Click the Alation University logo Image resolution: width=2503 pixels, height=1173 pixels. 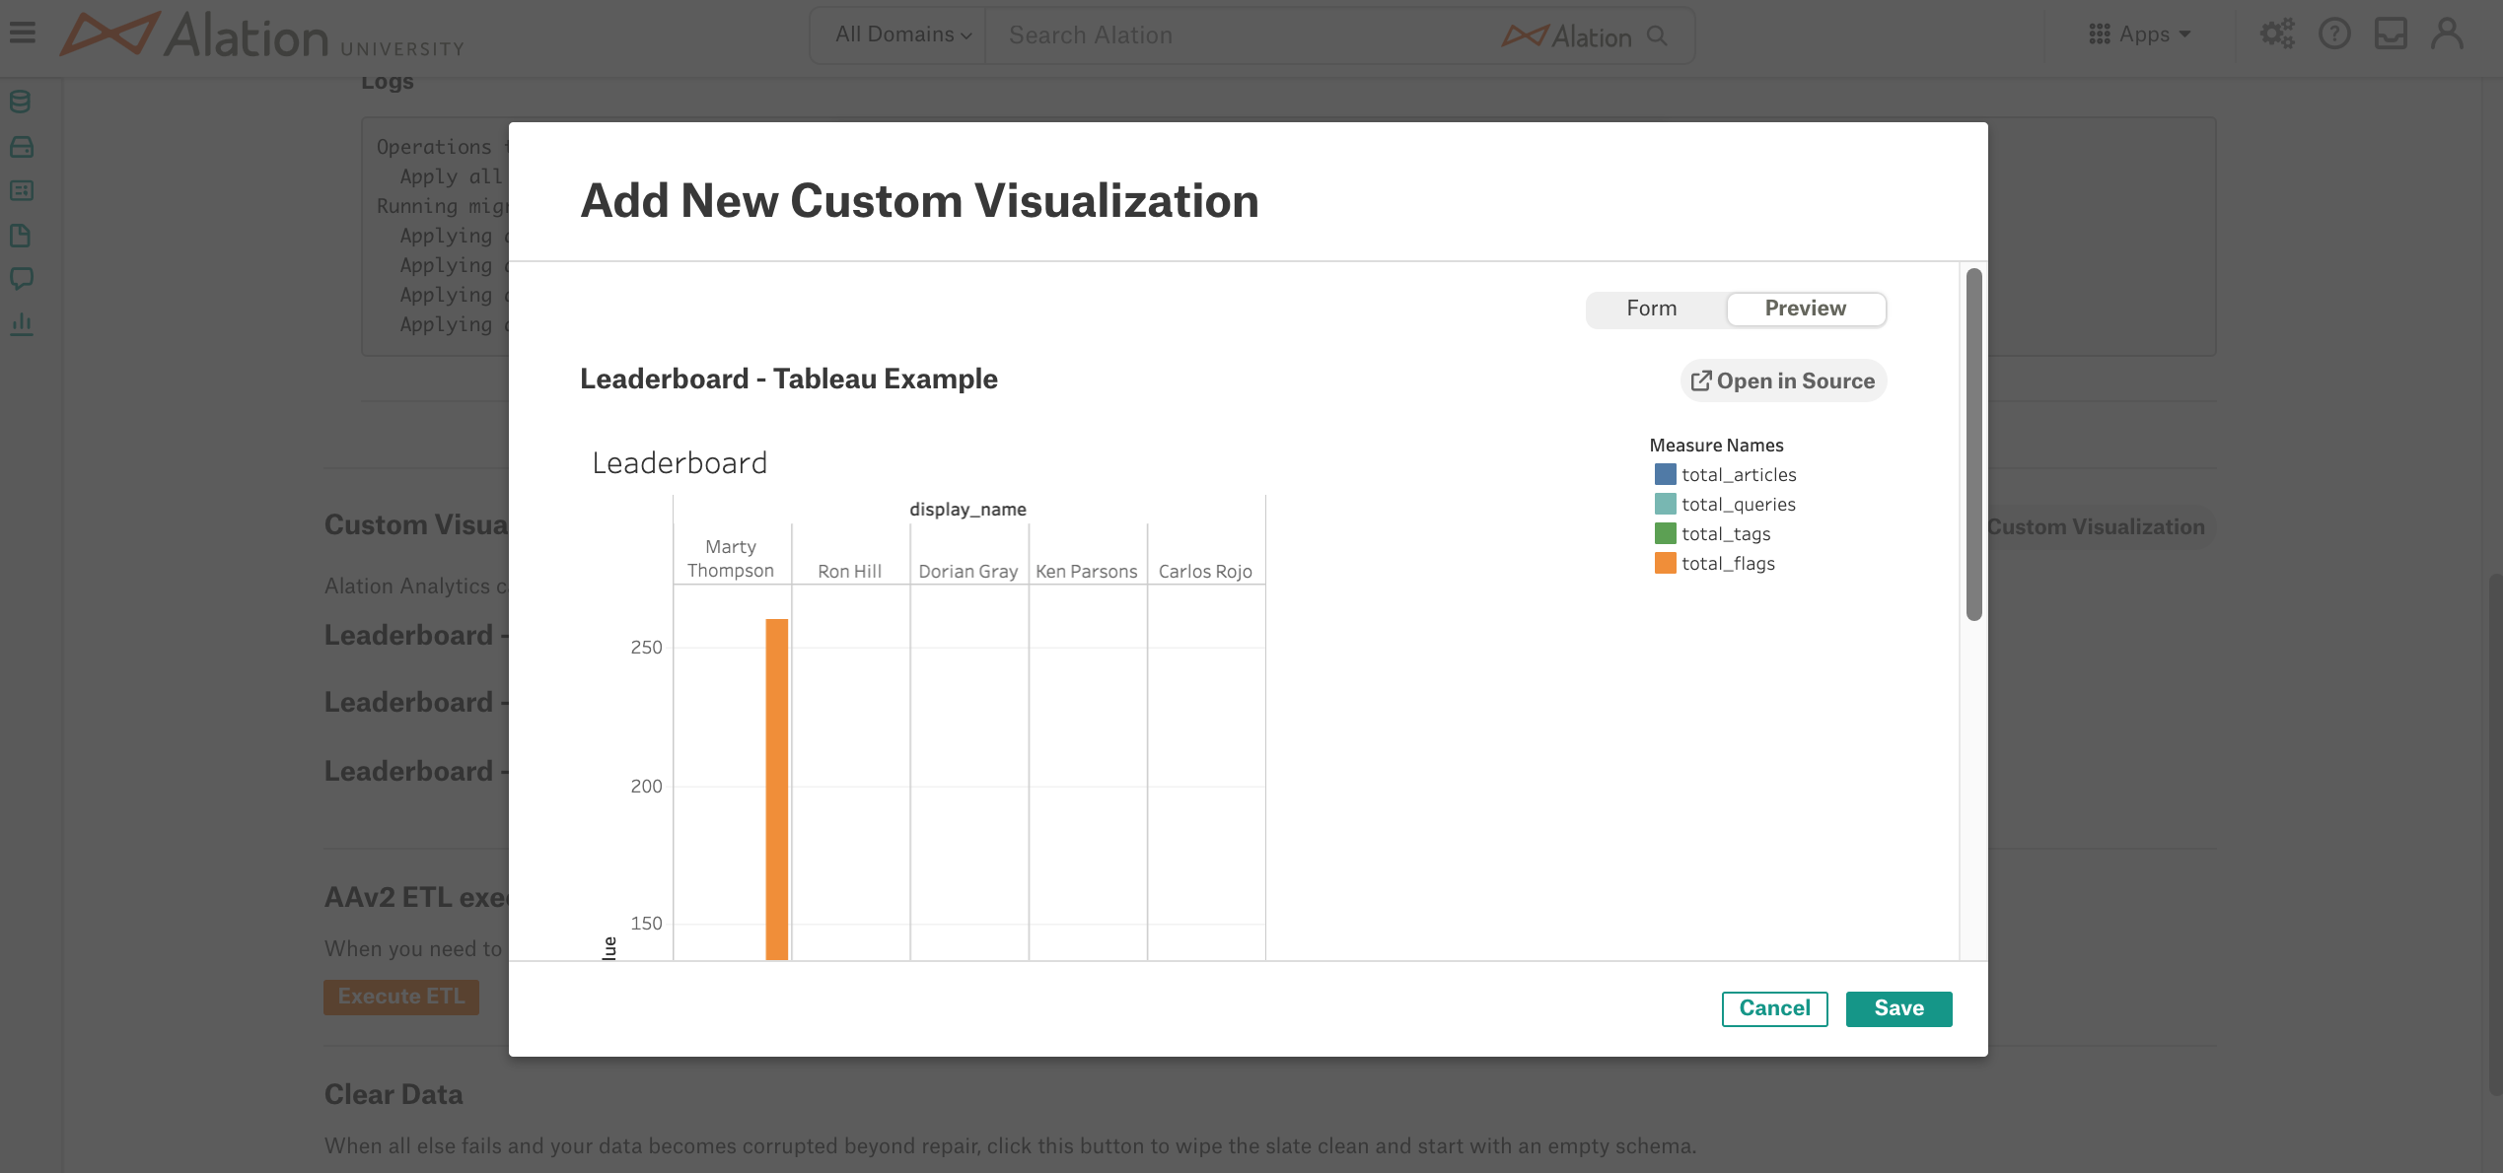tap(261, 35)
